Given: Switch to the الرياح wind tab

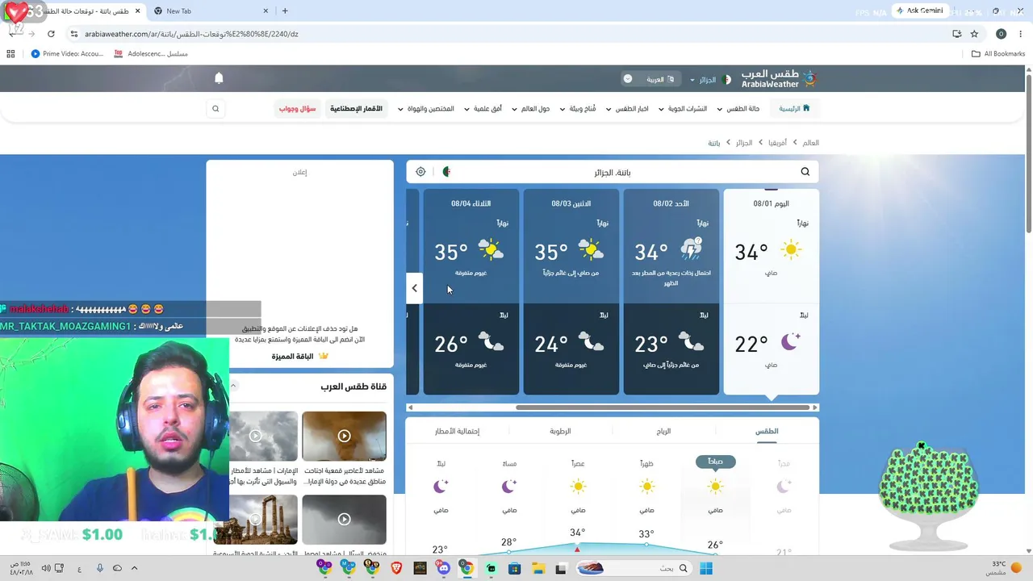Looking at the screenshot, I should (x=663, y=432).
